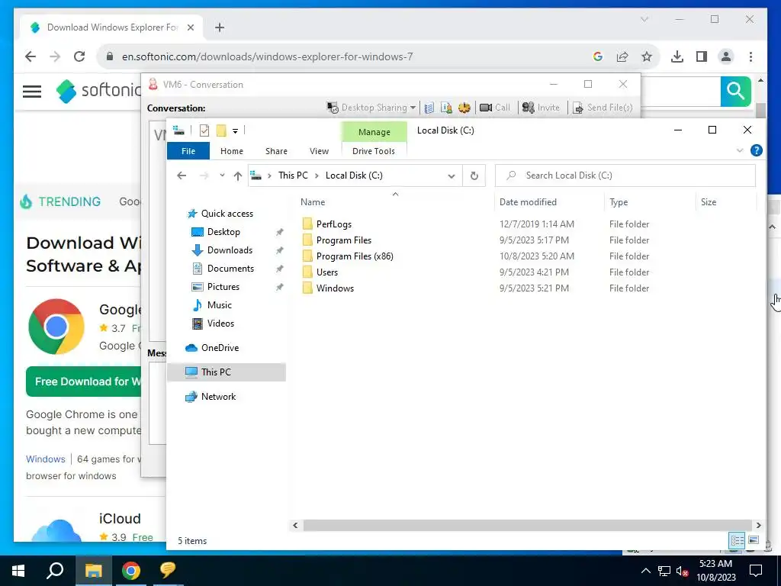The width and height of the screenshot is (781, 586).
Task: Open the Customize Quick Access Toolbar dropdown
Action: pos(235,131)
